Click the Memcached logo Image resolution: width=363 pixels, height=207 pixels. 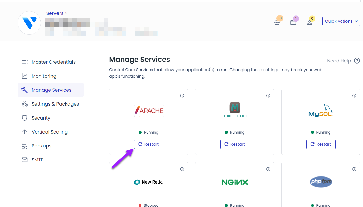click(x=235, y=110)
